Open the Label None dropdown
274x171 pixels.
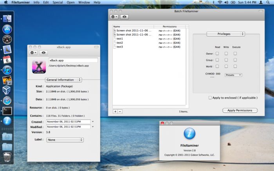(x=65, y=140)
